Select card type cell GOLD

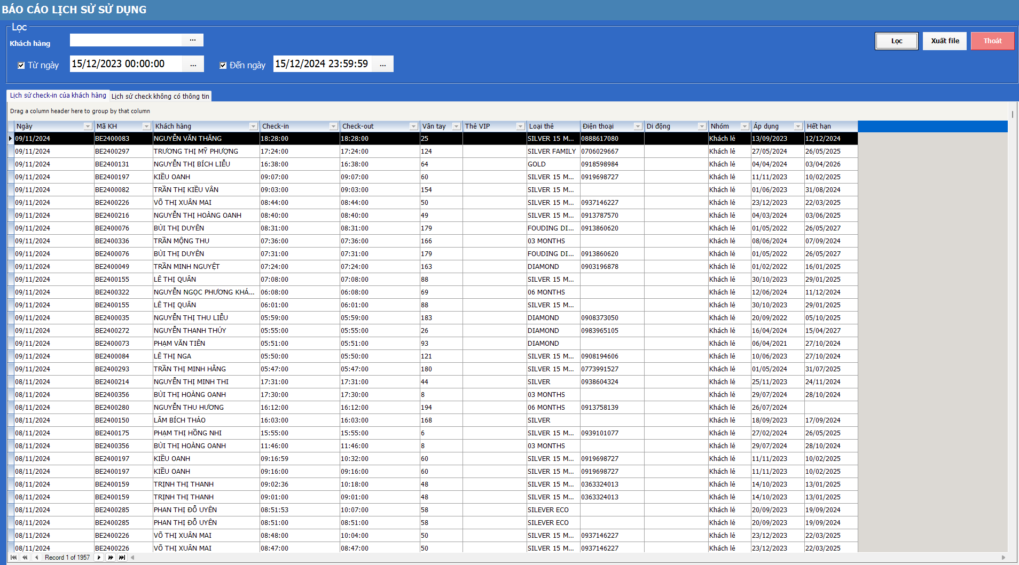(553, 164)
